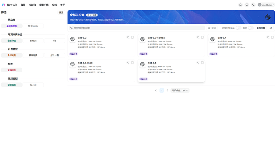Viewport: 276px width, 145px height.
Task: Select the 全部供应商 filter chip
Action: point(12,26)
